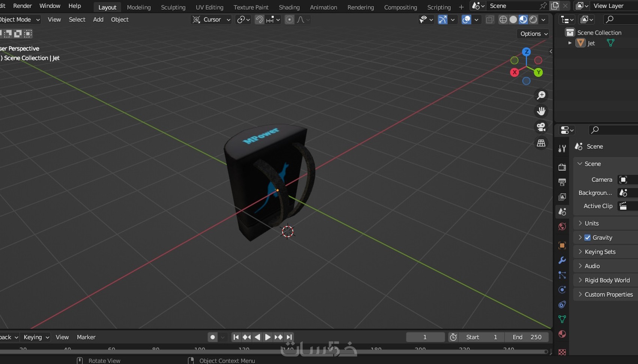Switch to wireframe viewport shading
Screen dimensions: 638x364
[x=503, y=20]
